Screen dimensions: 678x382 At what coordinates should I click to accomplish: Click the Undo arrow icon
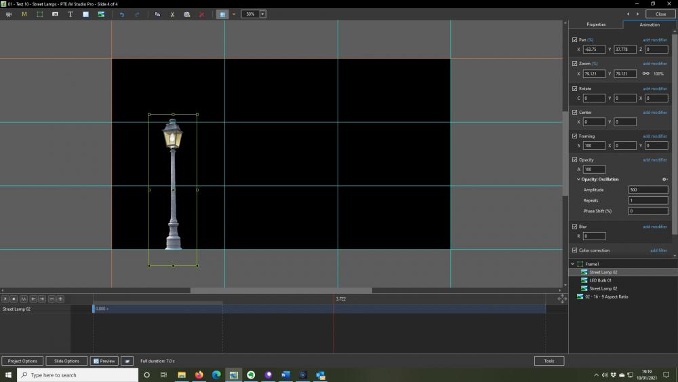coord(122,14)
